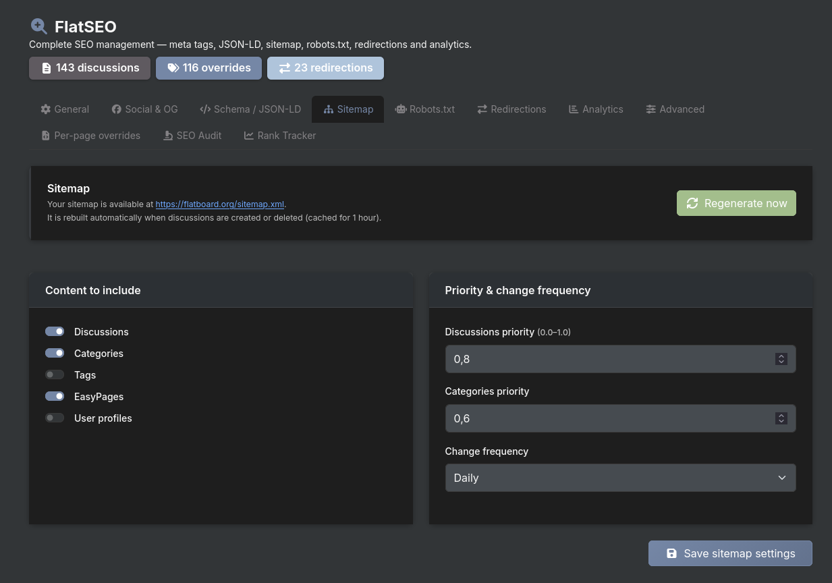Open the sitemap.xml URL link
The image size is (832, 583).
[x=219, y=204]
